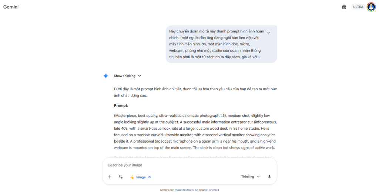Open the Thinking model dropdown

(251, 177)
